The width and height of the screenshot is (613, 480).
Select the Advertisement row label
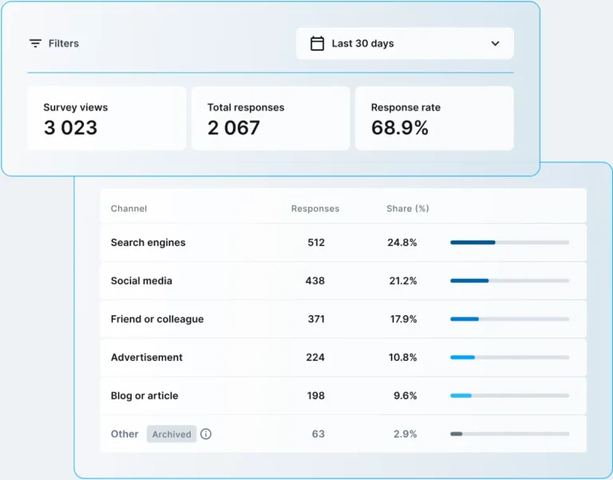tap(147, 358)
